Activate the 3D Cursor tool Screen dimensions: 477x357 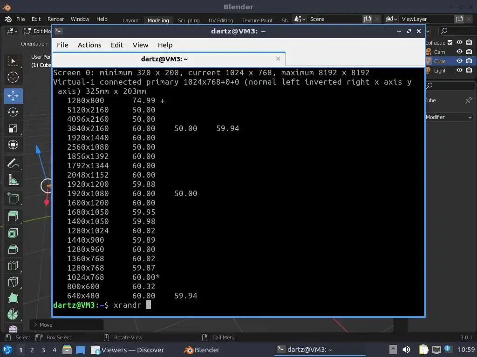point(13,78)
